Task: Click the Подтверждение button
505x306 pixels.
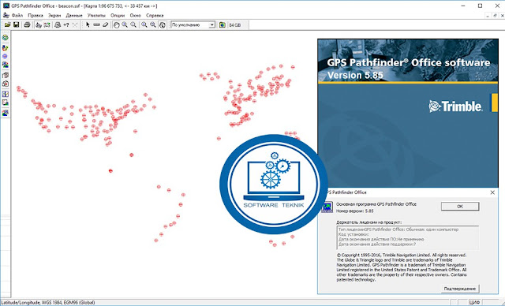Action: point(459,289)
